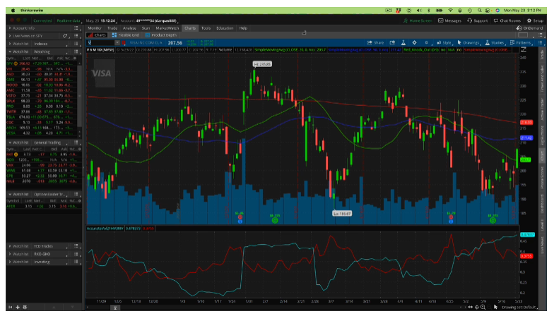Viewport: 554px width, 316px height.
Task: Switch to the Tools tab
Action: (x=206, y=28)
